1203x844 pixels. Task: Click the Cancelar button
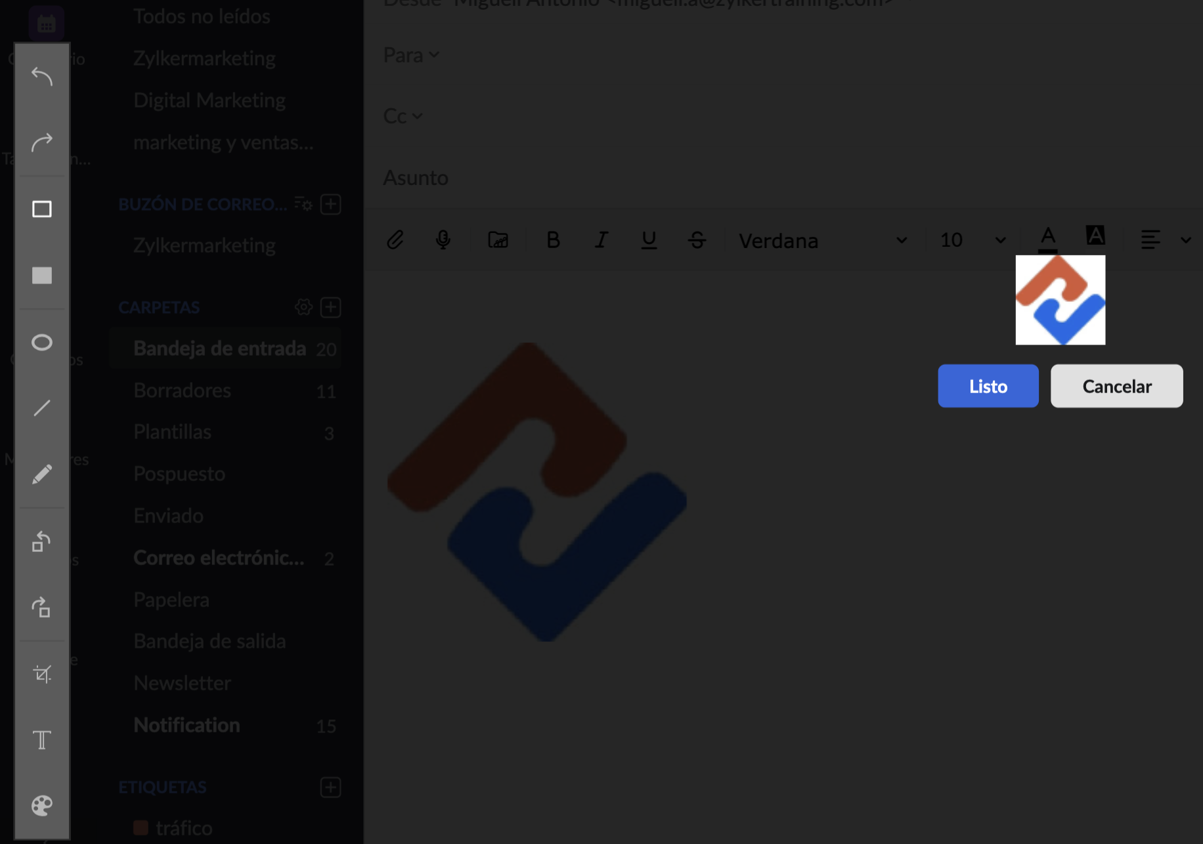click(1116, 386)
